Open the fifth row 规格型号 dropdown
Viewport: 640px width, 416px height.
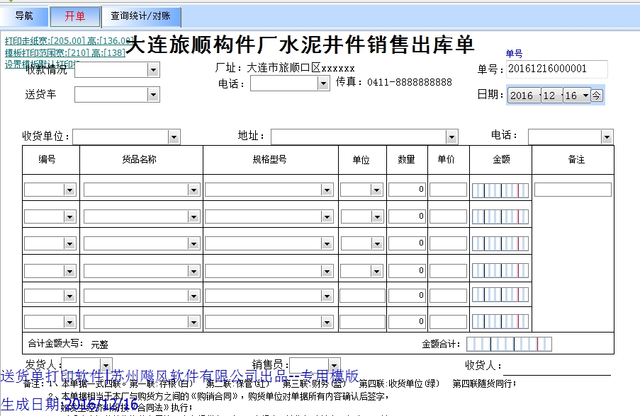click(327, 296)
